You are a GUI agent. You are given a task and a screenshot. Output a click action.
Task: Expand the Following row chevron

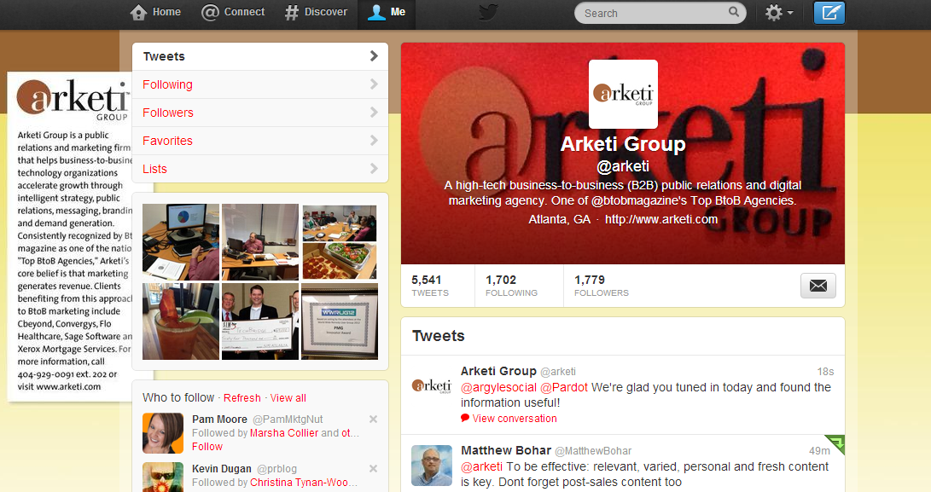point(374,84)
